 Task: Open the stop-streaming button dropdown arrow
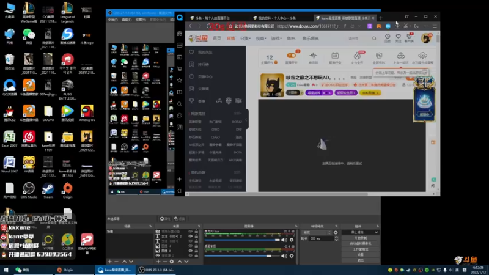click(377, 232)
